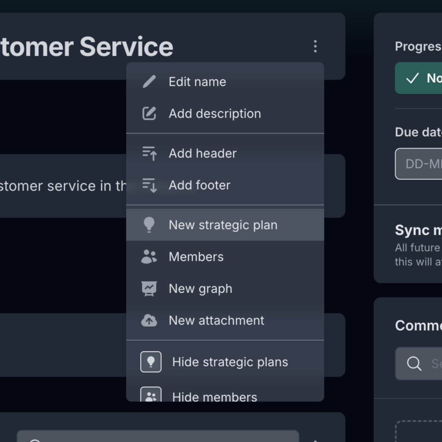
Task: Open Members from the menu
Action: 225,257
